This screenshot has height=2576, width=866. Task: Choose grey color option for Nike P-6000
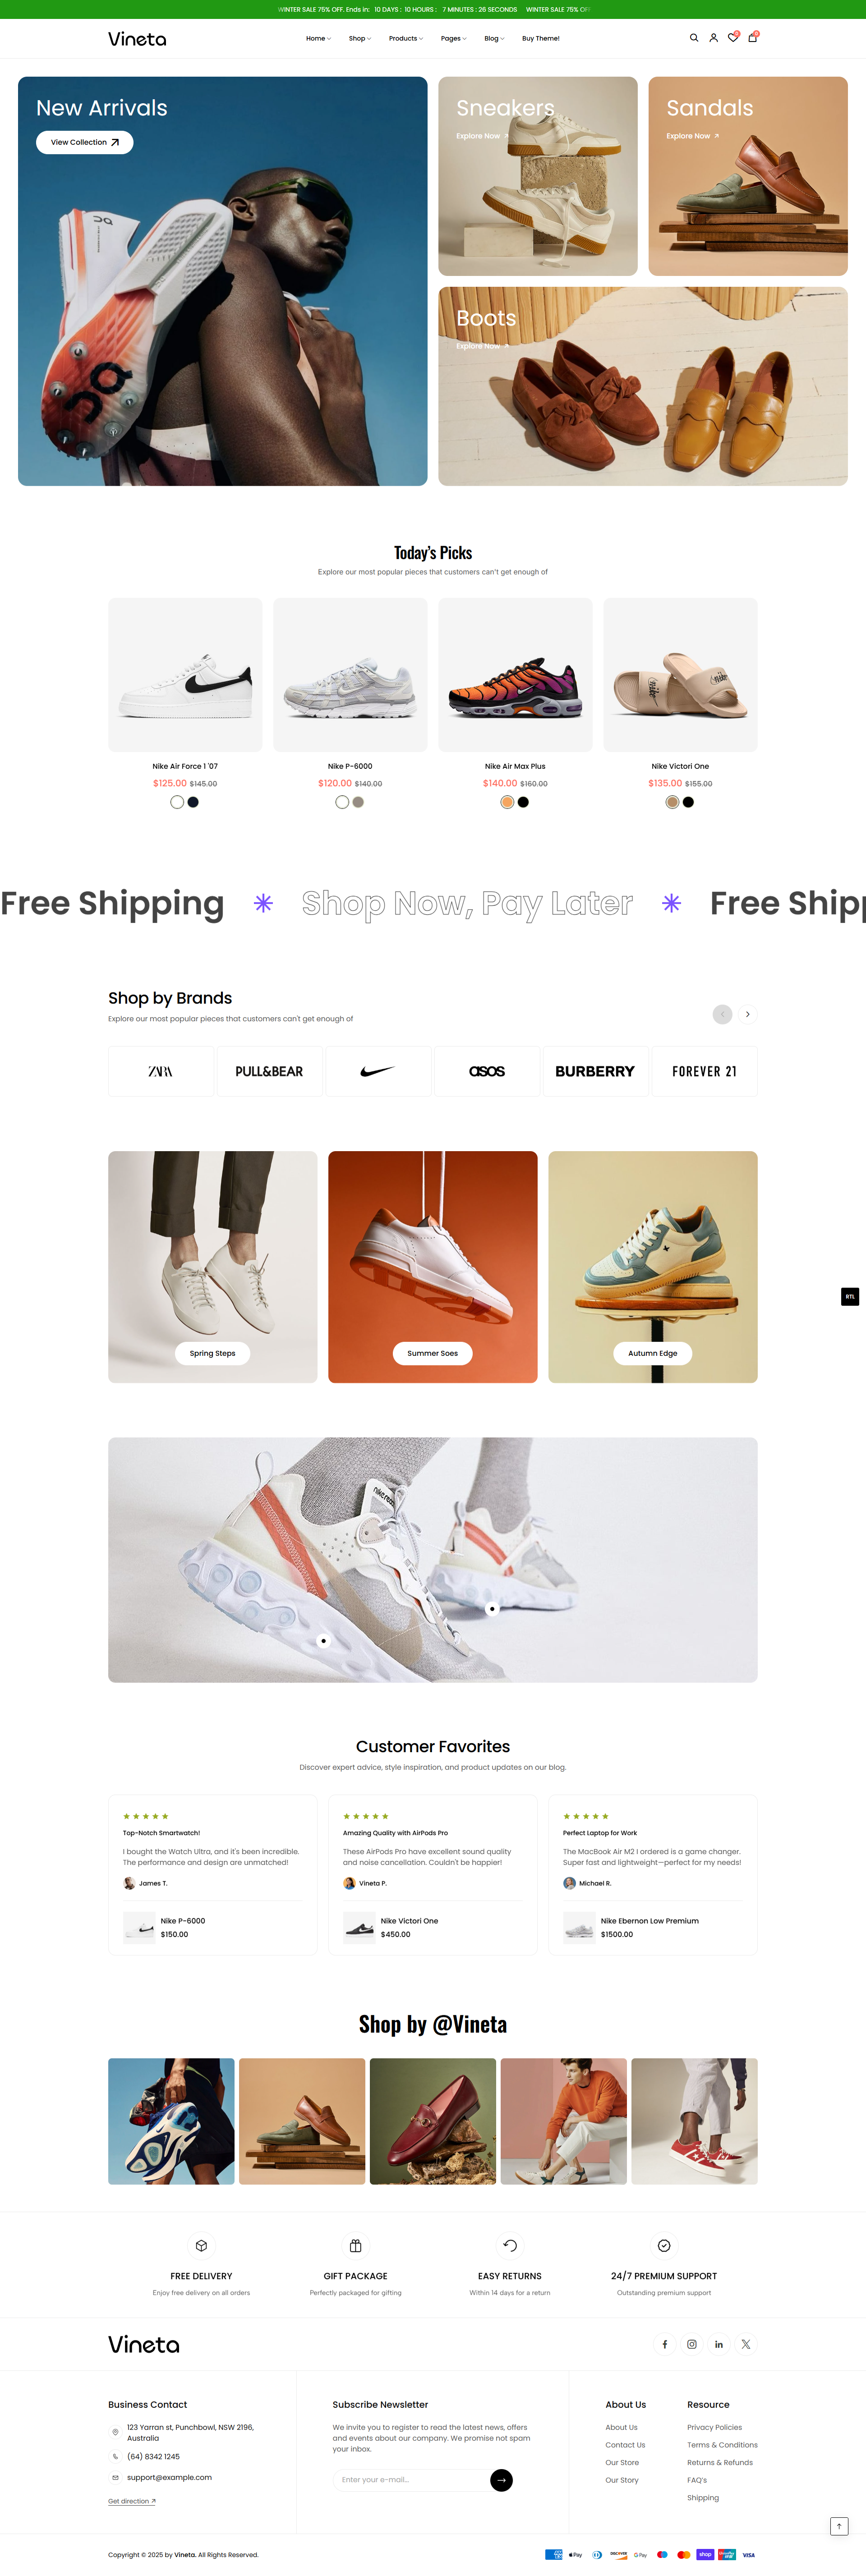pyautogui.click(x=358, y=802)
